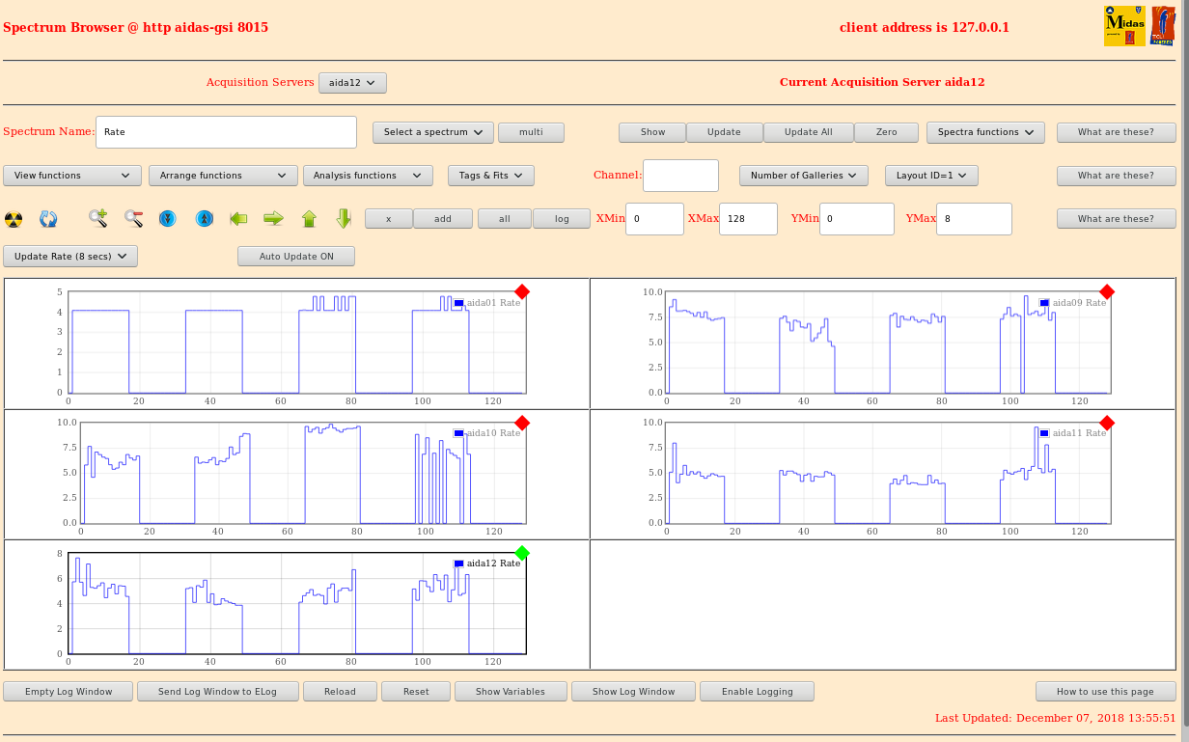Zoom in with the plus magnifier icon
This screenshot has width=1189, height=742.
pyautogui.click(x=97, y=219)
